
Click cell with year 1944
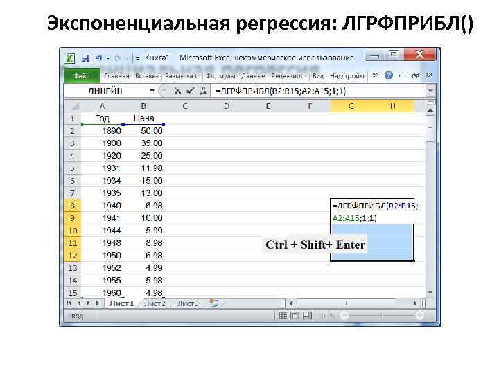pyautogui.click(x=102, y=231)
